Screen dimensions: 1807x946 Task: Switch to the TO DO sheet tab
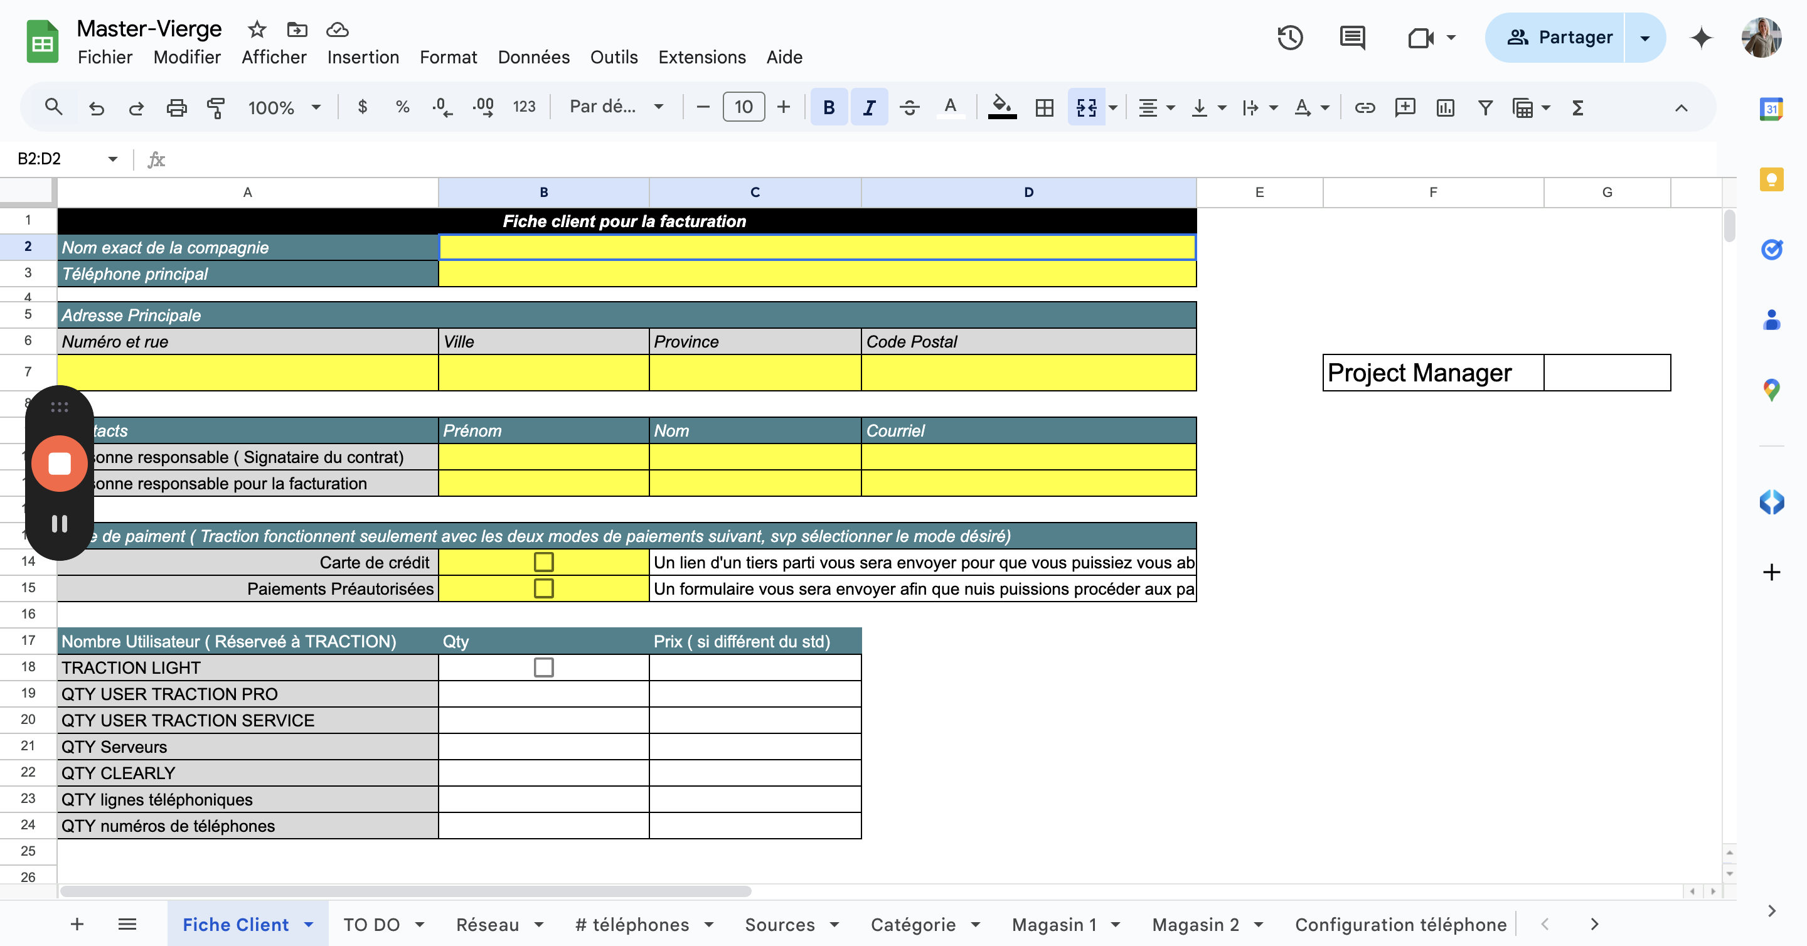pyautogui.click(x=371, y=924)
